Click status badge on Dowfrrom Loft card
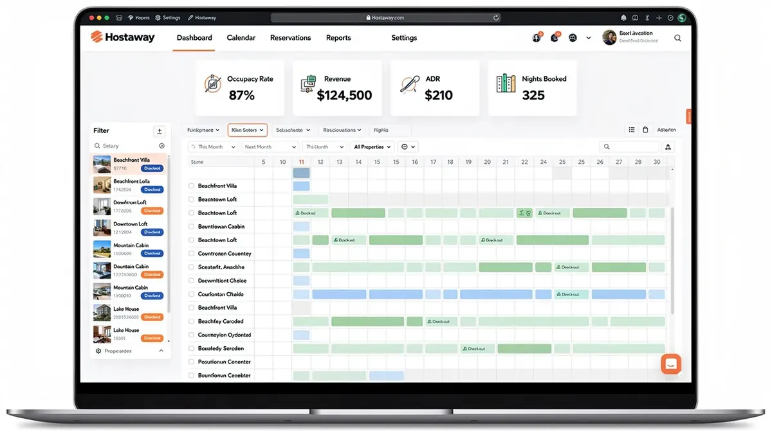Image resolution: width=772 pixels, height=431 pixels. pyautogui.click(x=152, y=211)
